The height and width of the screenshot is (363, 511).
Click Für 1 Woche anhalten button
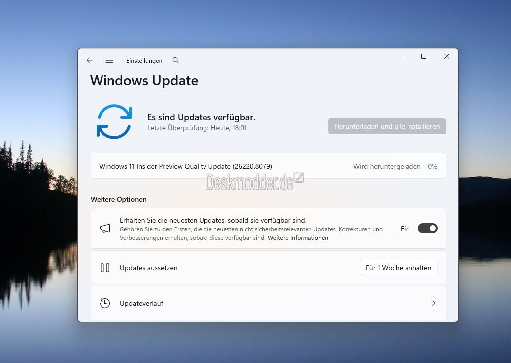click(399, 268)
